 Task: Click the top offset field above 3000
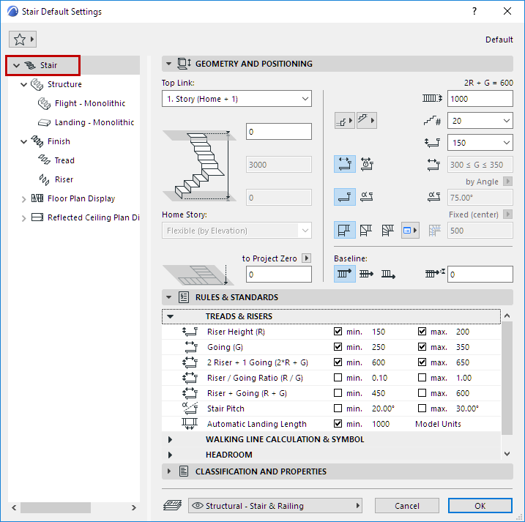click(278, 132)
